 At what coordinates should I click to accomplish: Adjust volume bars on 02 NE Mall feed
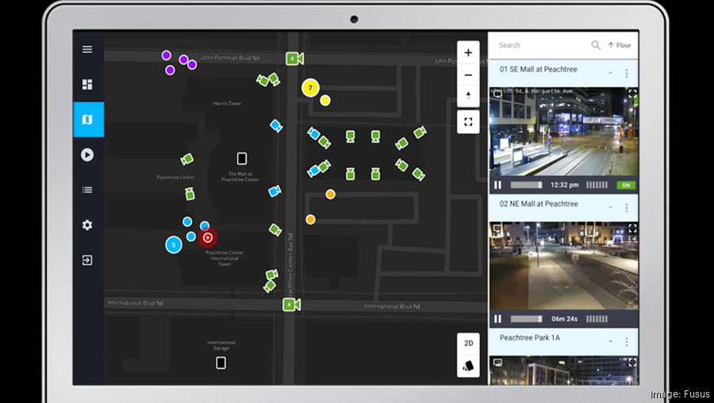(597, 319)
